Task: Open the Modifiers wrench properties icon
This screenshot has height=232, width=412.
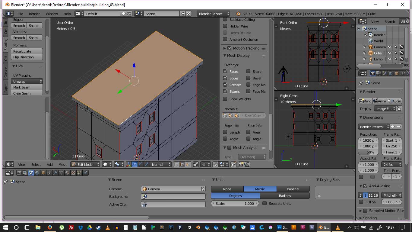Action: tap(55, 173)
